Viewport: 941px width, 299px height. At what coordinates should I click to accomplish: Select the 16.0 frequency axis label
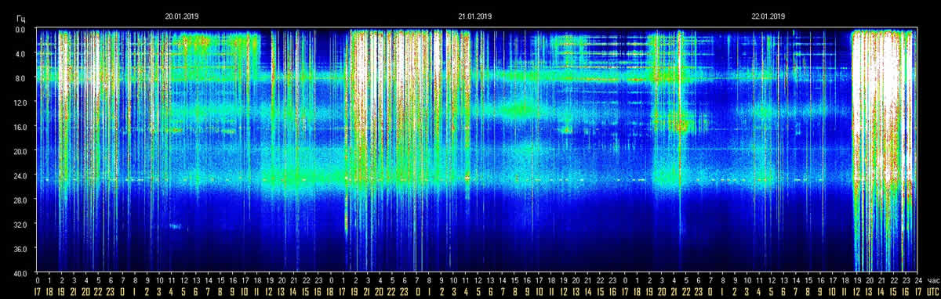[x=20, y=127]
